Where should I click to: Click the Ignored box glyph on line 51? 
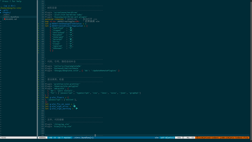click(x=71, y=46)
